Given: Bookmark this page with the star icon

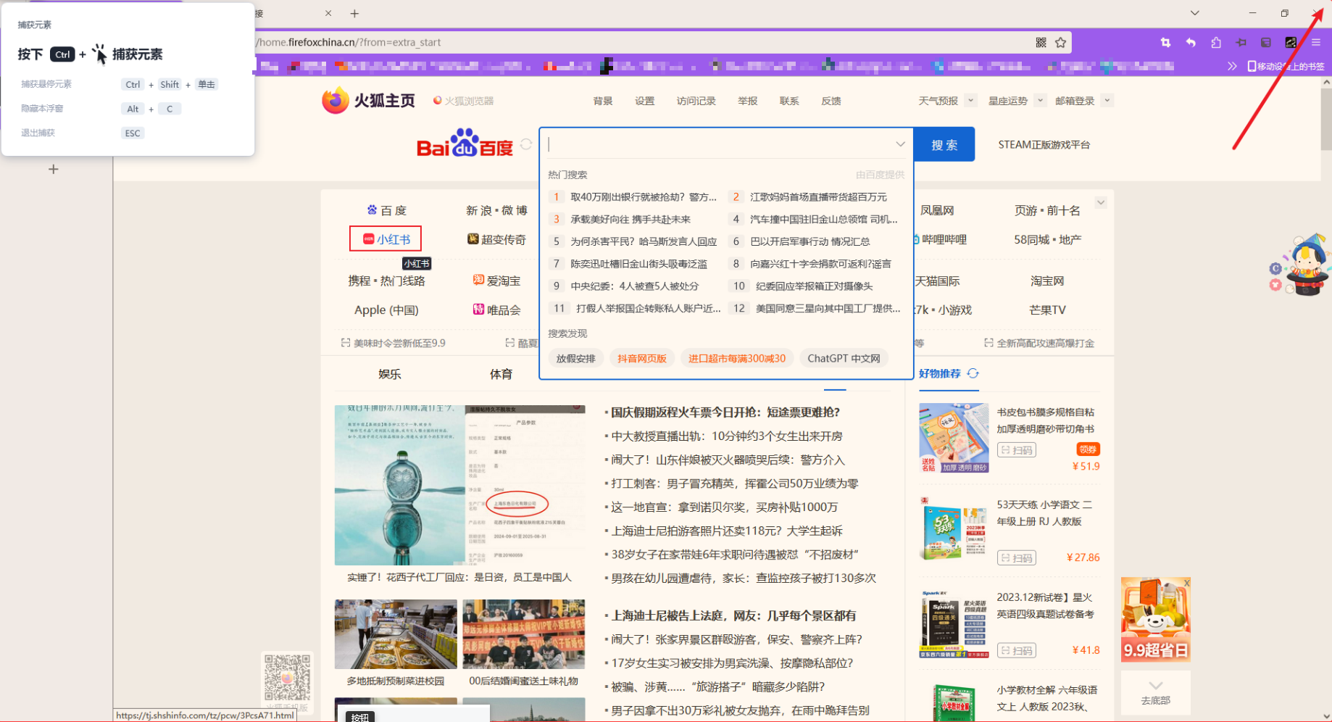Looking at the screenshot, I should click(x=1061, y=43).
